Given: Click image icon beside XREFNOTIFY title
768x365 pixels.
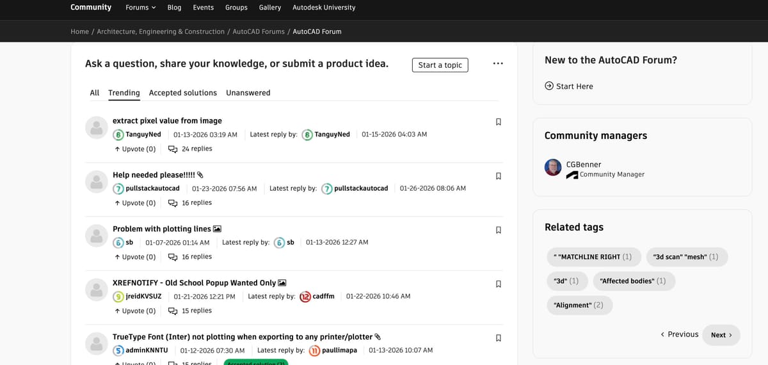Looking at the screenshot, I should tap(282, 282).
